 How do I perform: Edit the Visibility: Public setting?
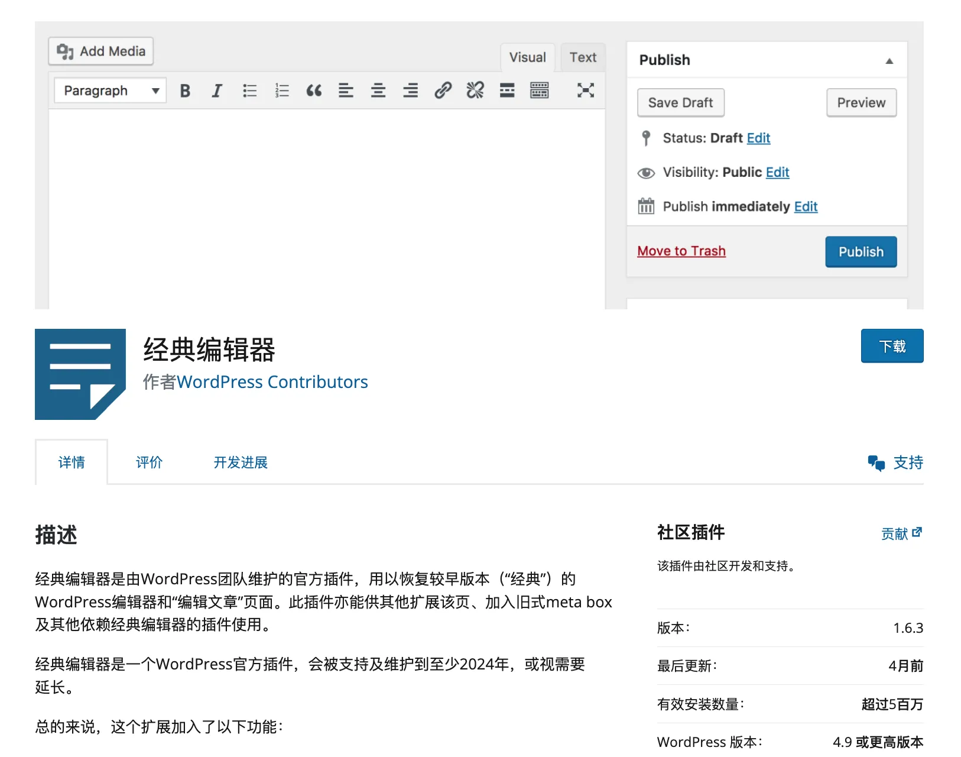(777, 172)
